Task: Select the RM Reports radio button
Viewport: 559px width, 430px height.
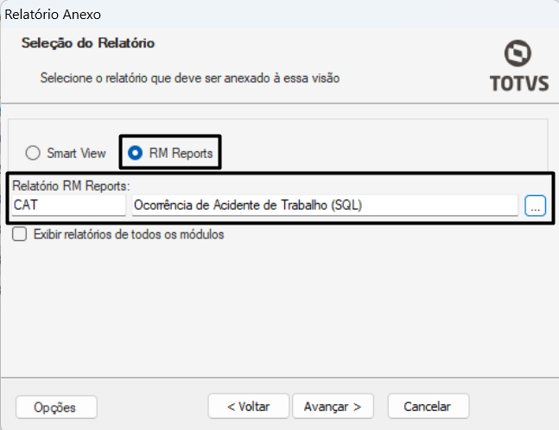Action: (135, 153)
